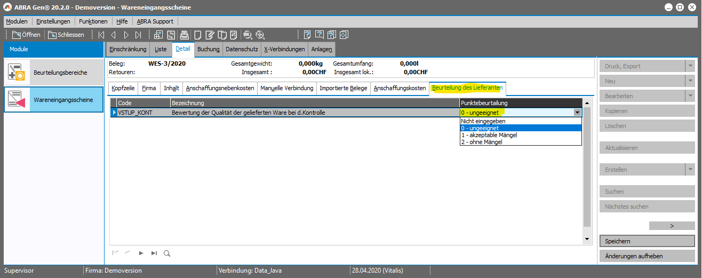Click the Schliessen toolbar button
The image size is (702, 278).
(x=66, y=35)
